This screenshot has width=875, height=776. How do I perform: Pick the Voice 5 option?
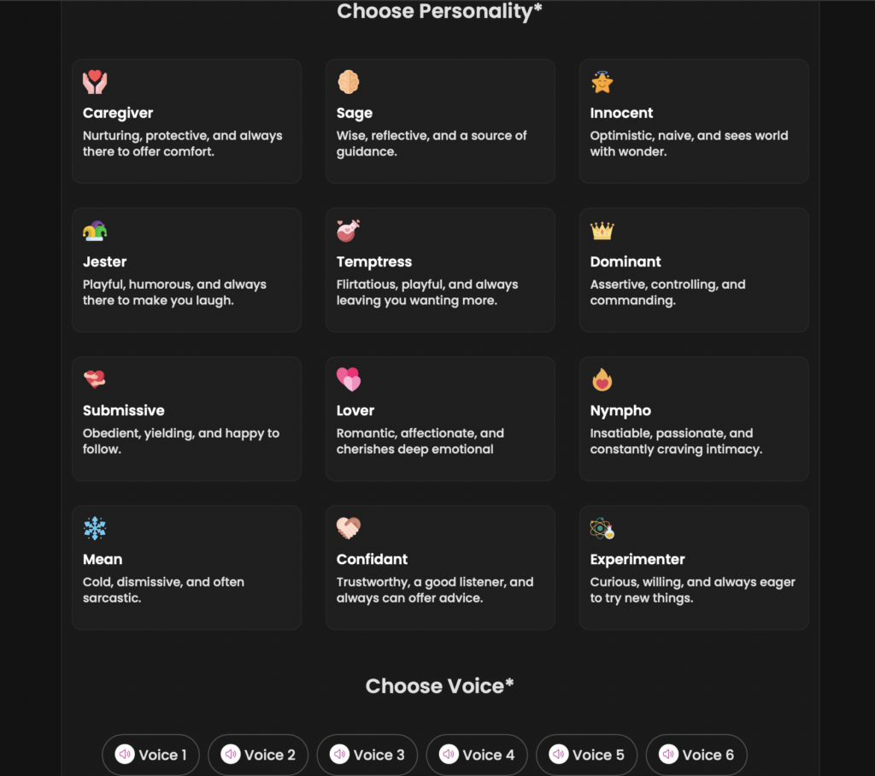586,755
